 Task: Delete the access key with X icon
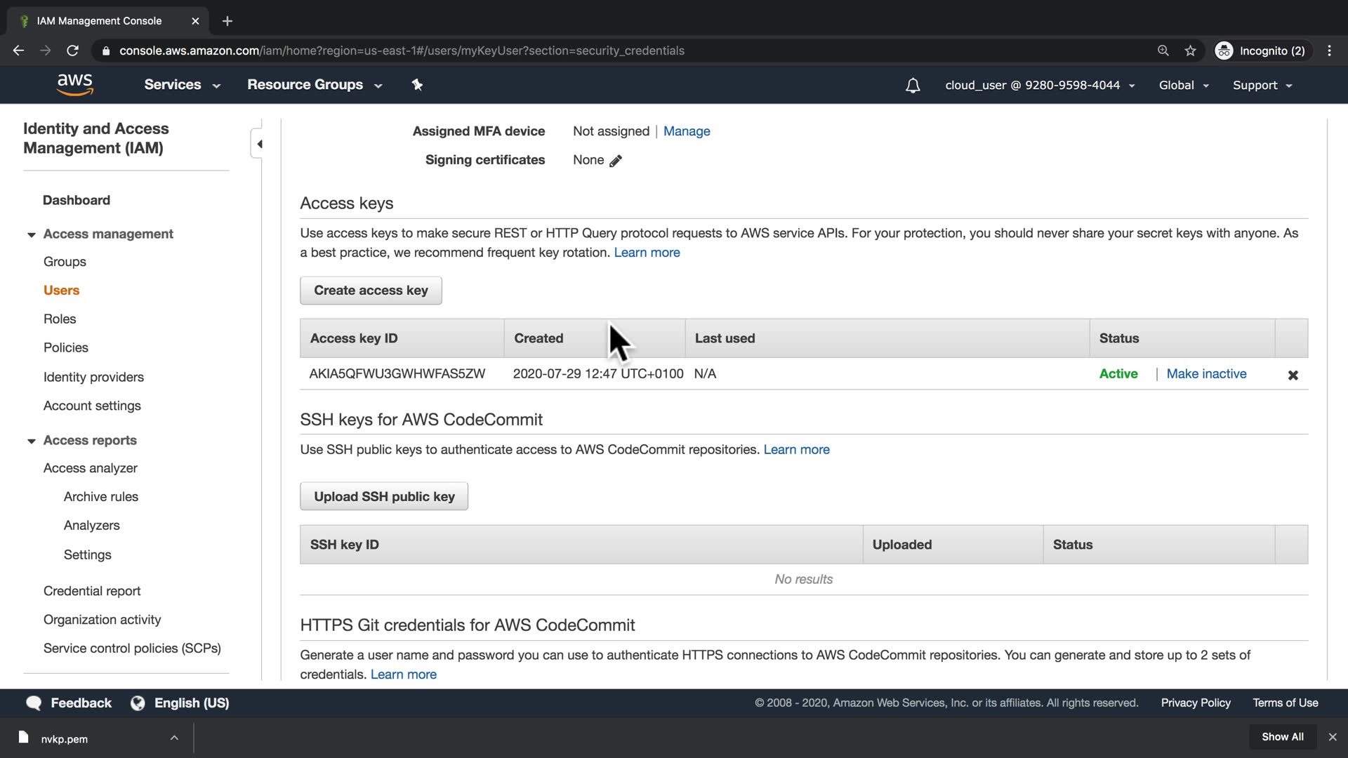1293,375
